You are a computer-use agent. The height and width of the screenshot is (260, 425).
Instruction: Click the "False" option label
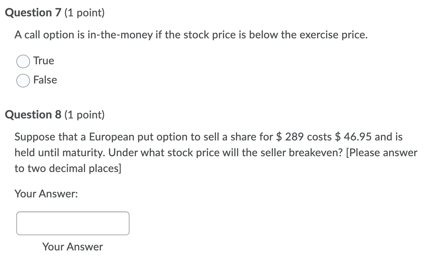tap(45, 80)
